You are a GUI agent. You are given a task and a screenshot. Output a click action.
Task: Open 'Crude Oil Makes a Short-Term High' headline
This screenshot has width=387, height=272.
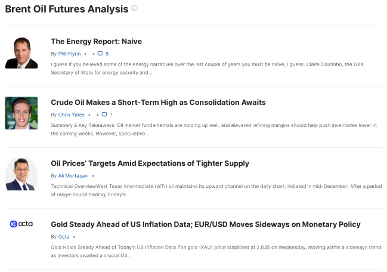tap(158, 103)
